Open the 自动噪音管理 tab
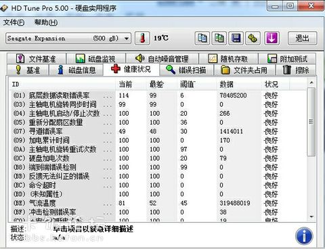Viewport: 325px width, 249px height. coord(162,59)
